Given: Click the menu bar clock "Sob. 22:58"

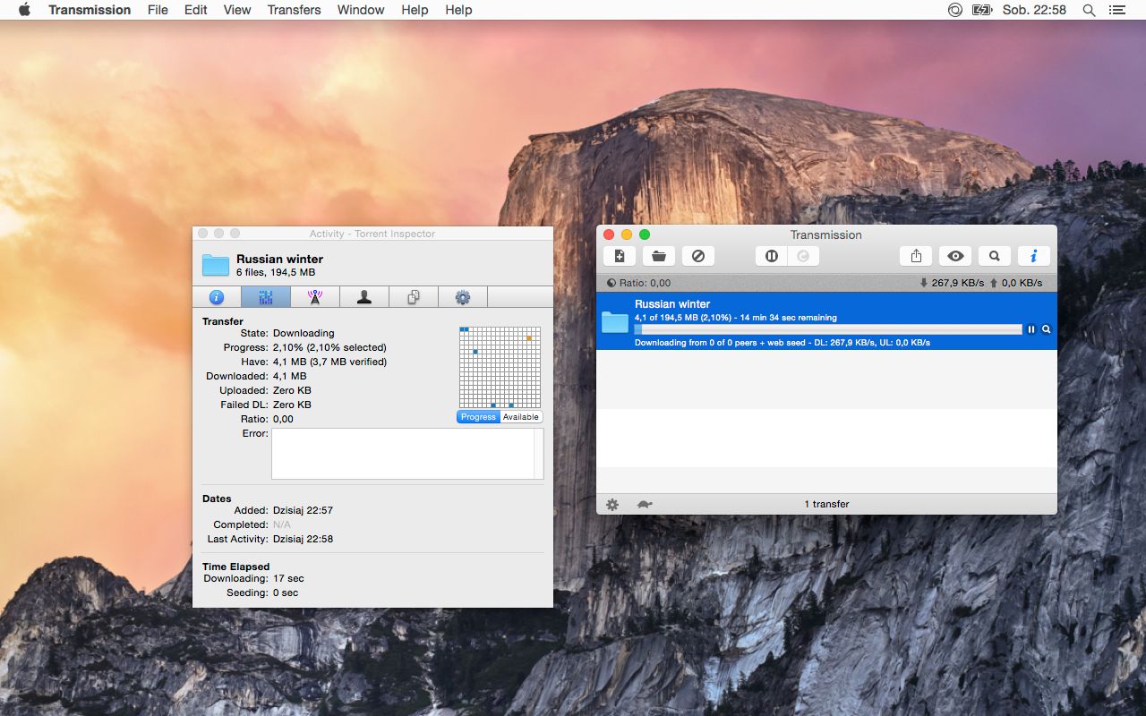Looking at the screenshot, I should pyautogui.click(x=1034, y=10).
